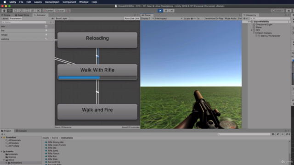The width and height of the screenshot is (294, 165).
Task: Click the parameter Name search field
Action: (23, 22)
